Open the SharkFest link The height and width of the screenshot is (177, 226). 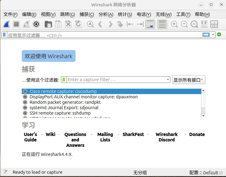click(x=133, y=134)
